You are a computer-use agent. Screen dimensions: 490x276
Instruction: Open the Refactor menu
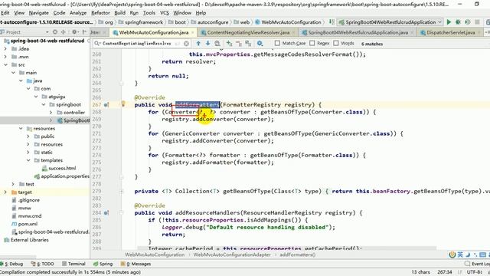coord(100,13)
